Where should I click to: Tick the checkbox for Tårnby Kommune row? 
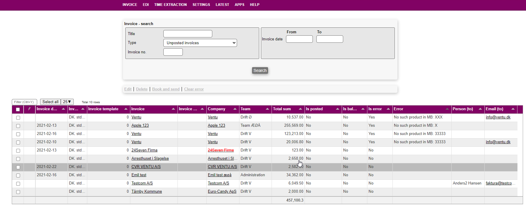point(18,192)
